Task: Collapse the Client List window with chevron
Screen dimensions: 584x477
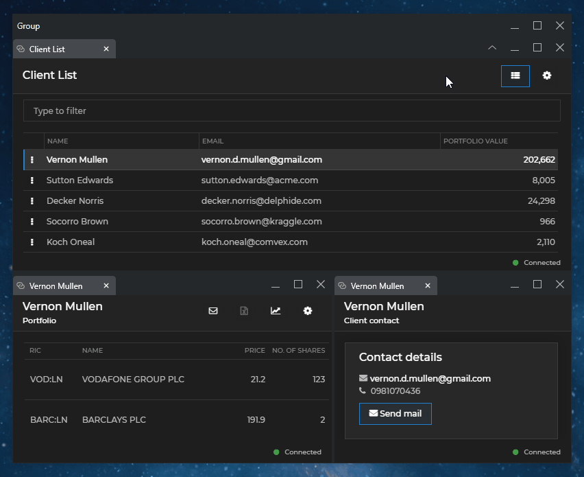Action: click(492, 48)
